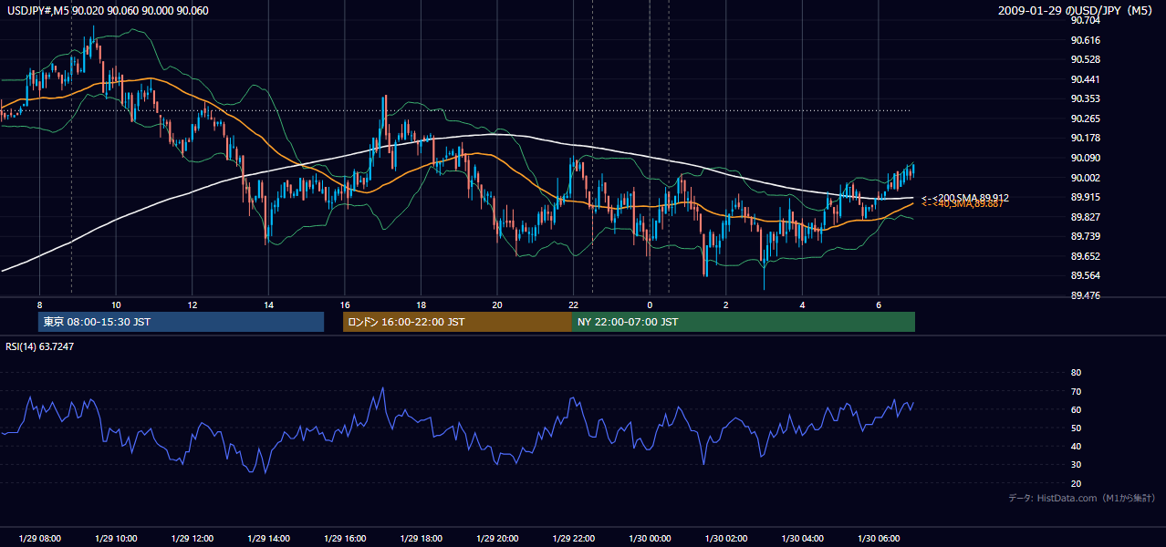Viewport: 1166px width, 547px height.
Task: Click RSI scale value 60
Action: pos(1076,409)
